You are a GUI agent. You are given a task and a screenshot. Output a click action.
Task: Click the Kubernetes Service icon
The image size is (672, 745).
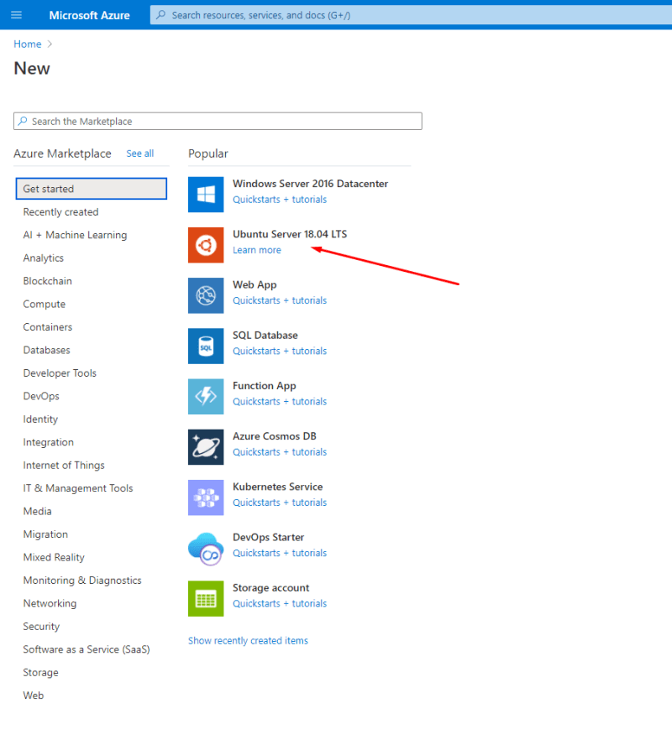pos(206,498)
